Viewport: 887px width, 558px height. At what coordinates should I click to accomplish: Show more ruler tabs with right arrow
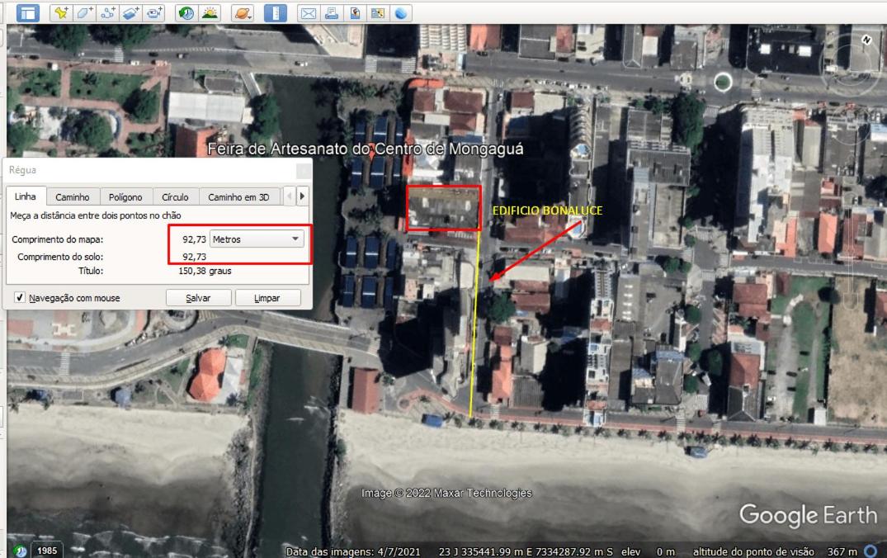(x=303, y=196)
